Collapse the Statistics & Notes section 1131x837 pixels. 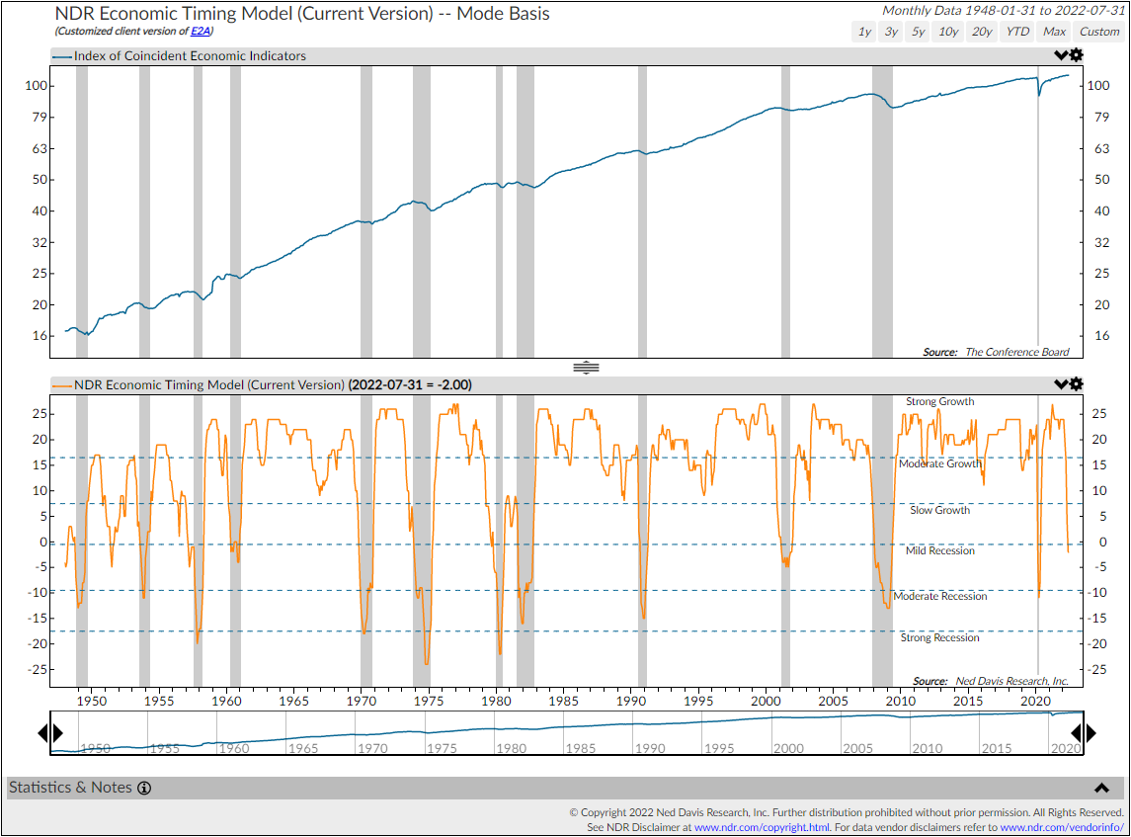(x=1101, y=788)
